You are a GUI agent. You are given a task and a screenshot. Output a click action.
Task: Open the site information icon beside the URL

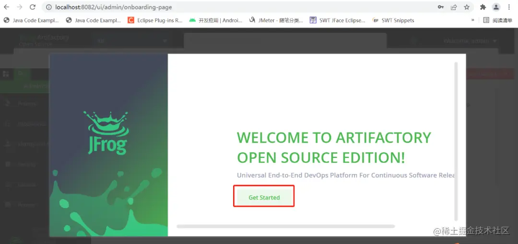click(49, 7)
